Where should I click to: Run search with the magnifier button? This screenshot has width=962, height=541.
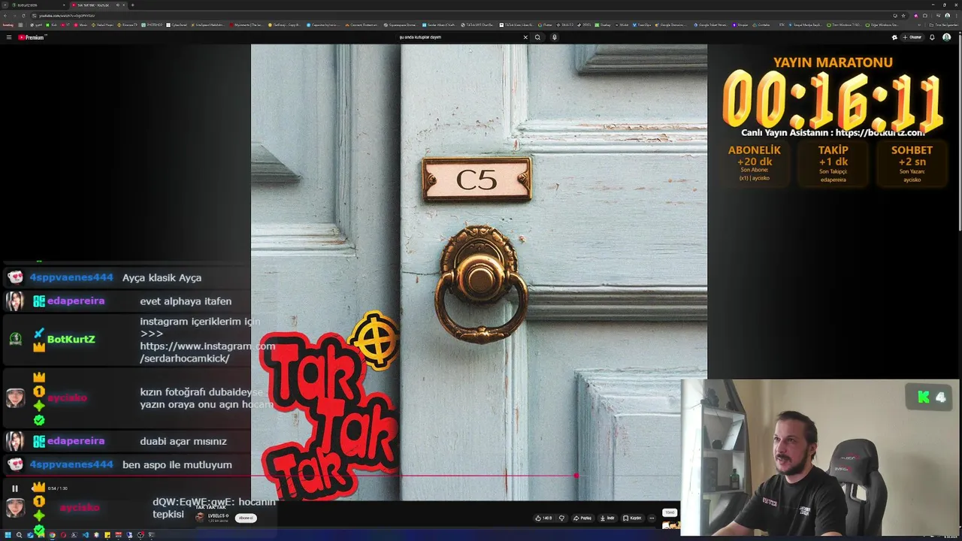pyautogui.click(x=537, y=37)
